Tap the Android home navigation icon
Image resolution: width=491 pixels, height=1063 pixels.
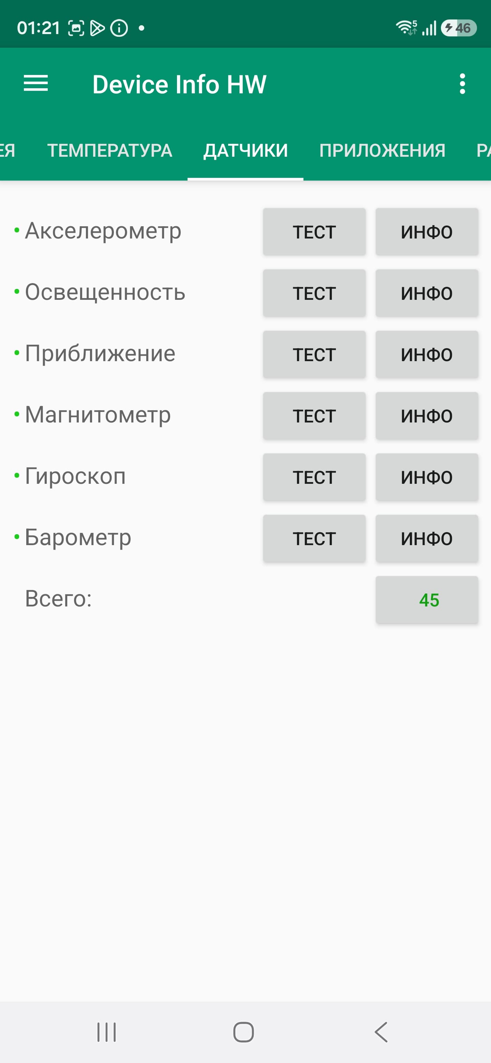coord(244,1032)
